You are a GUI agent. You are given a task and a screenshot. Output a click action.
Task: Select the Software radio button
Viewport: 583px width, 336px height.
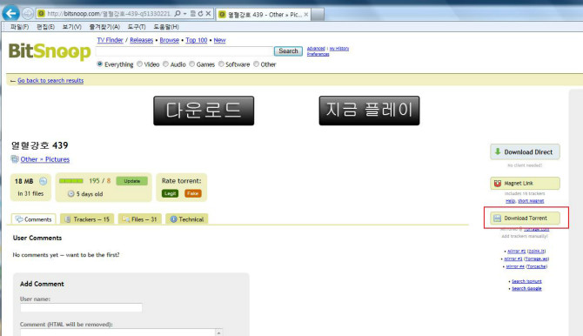221,64
